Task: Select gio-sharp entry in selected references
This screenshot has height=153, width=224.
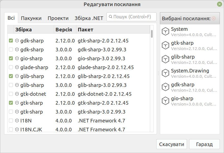Action: click(190, 101)
